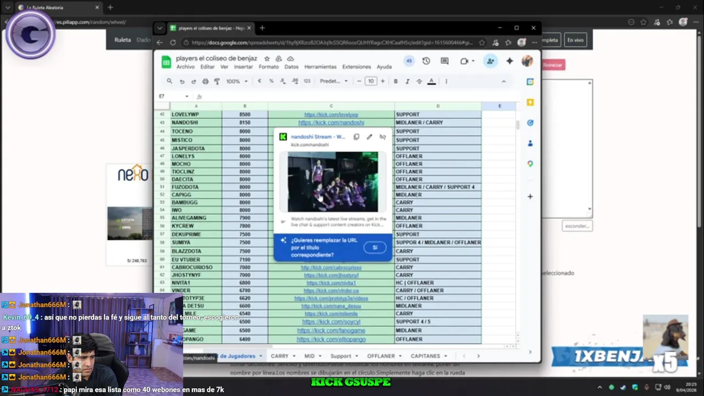Toggle strikethrough formatting
Viewport: 704px width, 396px height.
pyautogui.click(x=419, y=81)
